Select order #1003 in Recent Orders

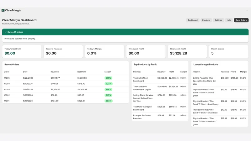pos(65,90)
